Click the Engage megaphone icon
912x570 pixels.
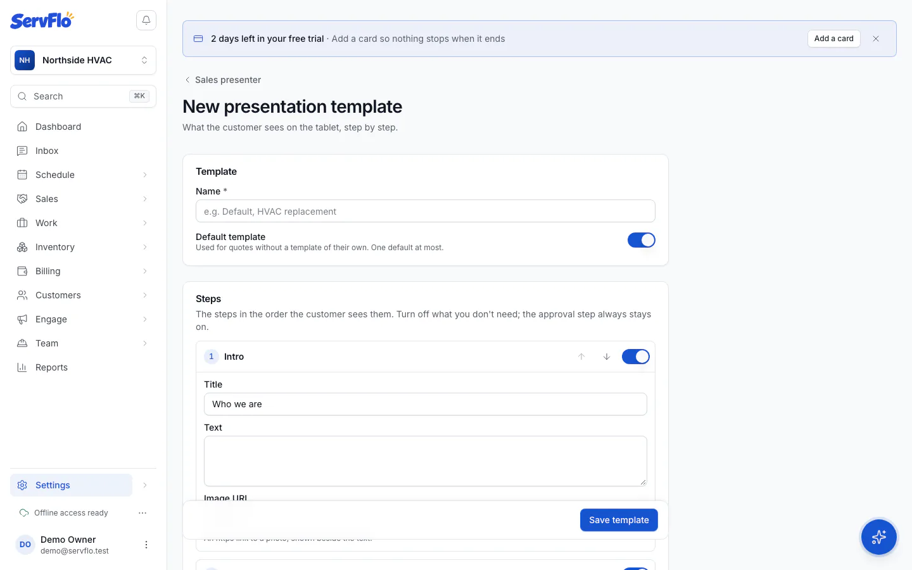tap(22, 319)
